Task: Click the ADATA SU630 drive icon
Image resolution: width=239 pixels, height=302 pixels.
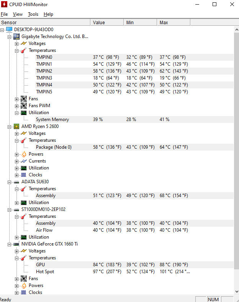Action: pos(16,182)
